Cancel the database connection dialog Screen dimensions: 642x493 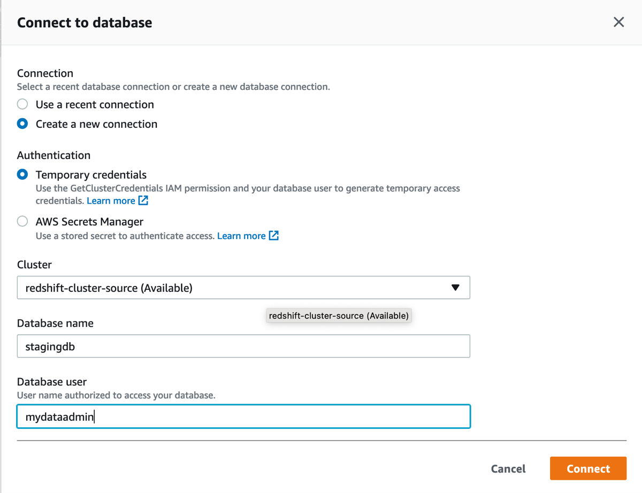508,469
